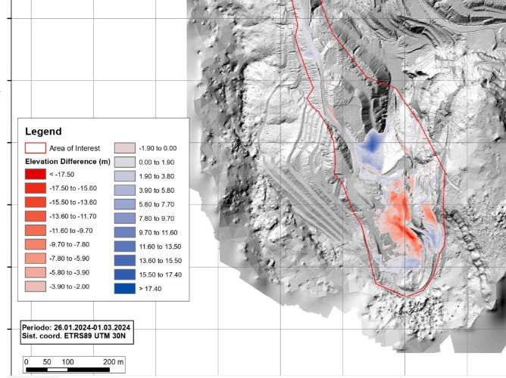Click the '200 m' scale bar label
Screen dimensions: 506x378
tap(114, 362)
